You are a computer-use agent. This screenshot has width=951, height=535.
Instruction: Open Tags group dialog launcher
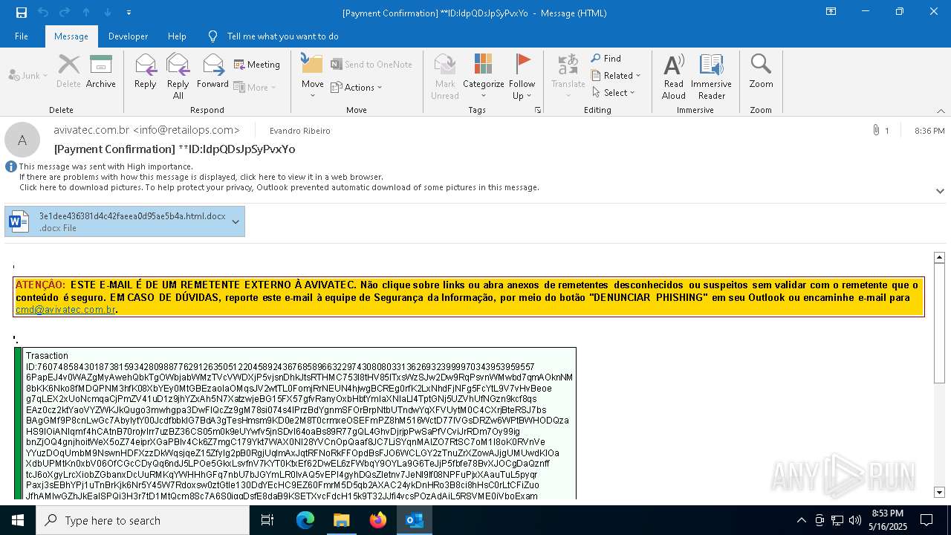pyautogui.click(x=538, y=110)
